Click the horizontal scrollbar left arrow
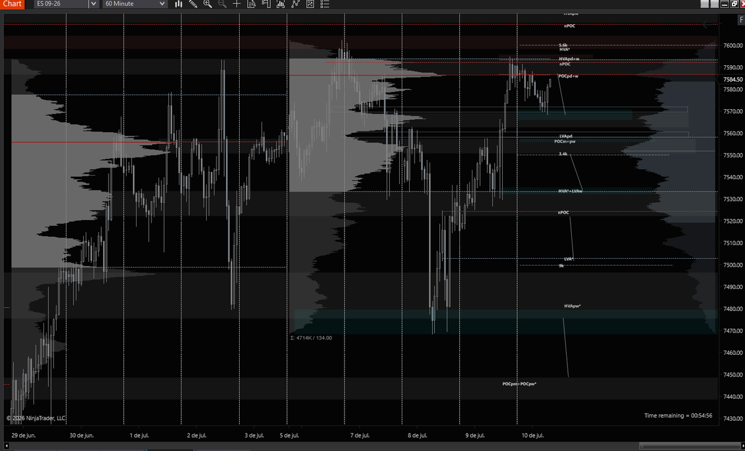745x451 pixels. (6, 445)
